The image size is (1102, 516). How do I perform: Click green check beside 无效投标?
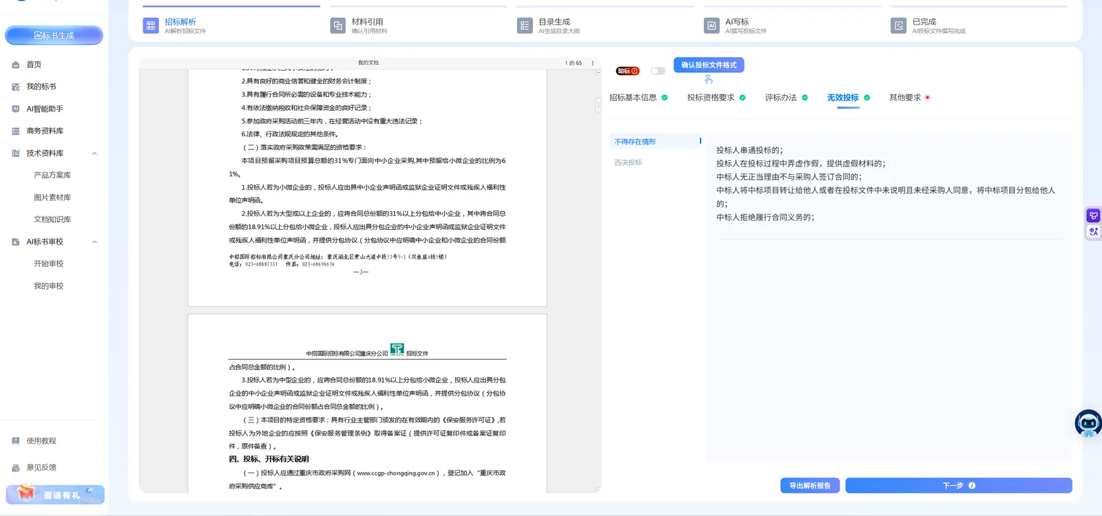tap(866, 98)
